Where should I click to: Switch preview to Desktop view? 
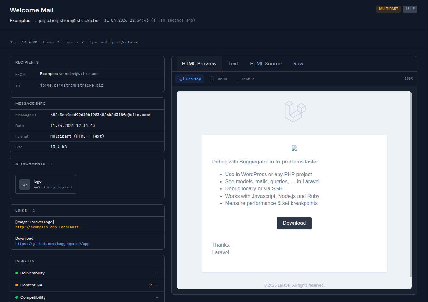coord(190,79)
